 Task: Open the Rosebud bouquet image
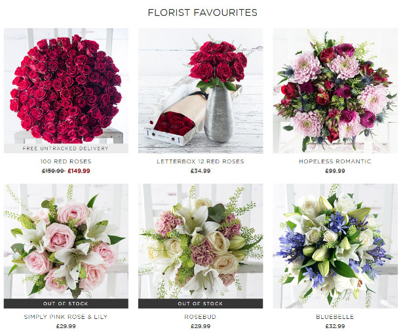pos(201,246)
